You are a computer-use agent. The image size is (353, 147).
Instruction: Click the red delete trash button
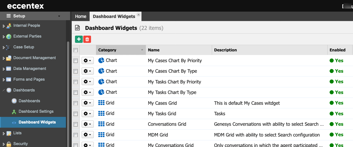87,39
